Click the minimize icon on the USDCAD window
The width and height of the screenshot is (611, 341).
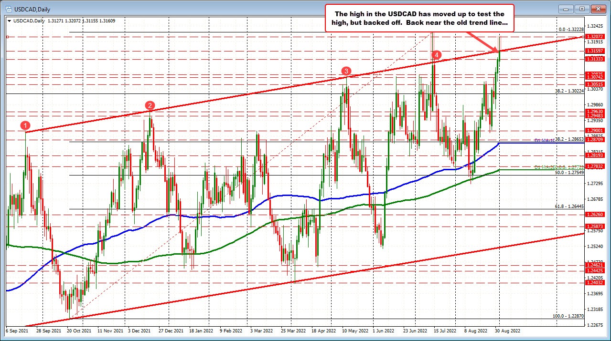click(565, 9)
